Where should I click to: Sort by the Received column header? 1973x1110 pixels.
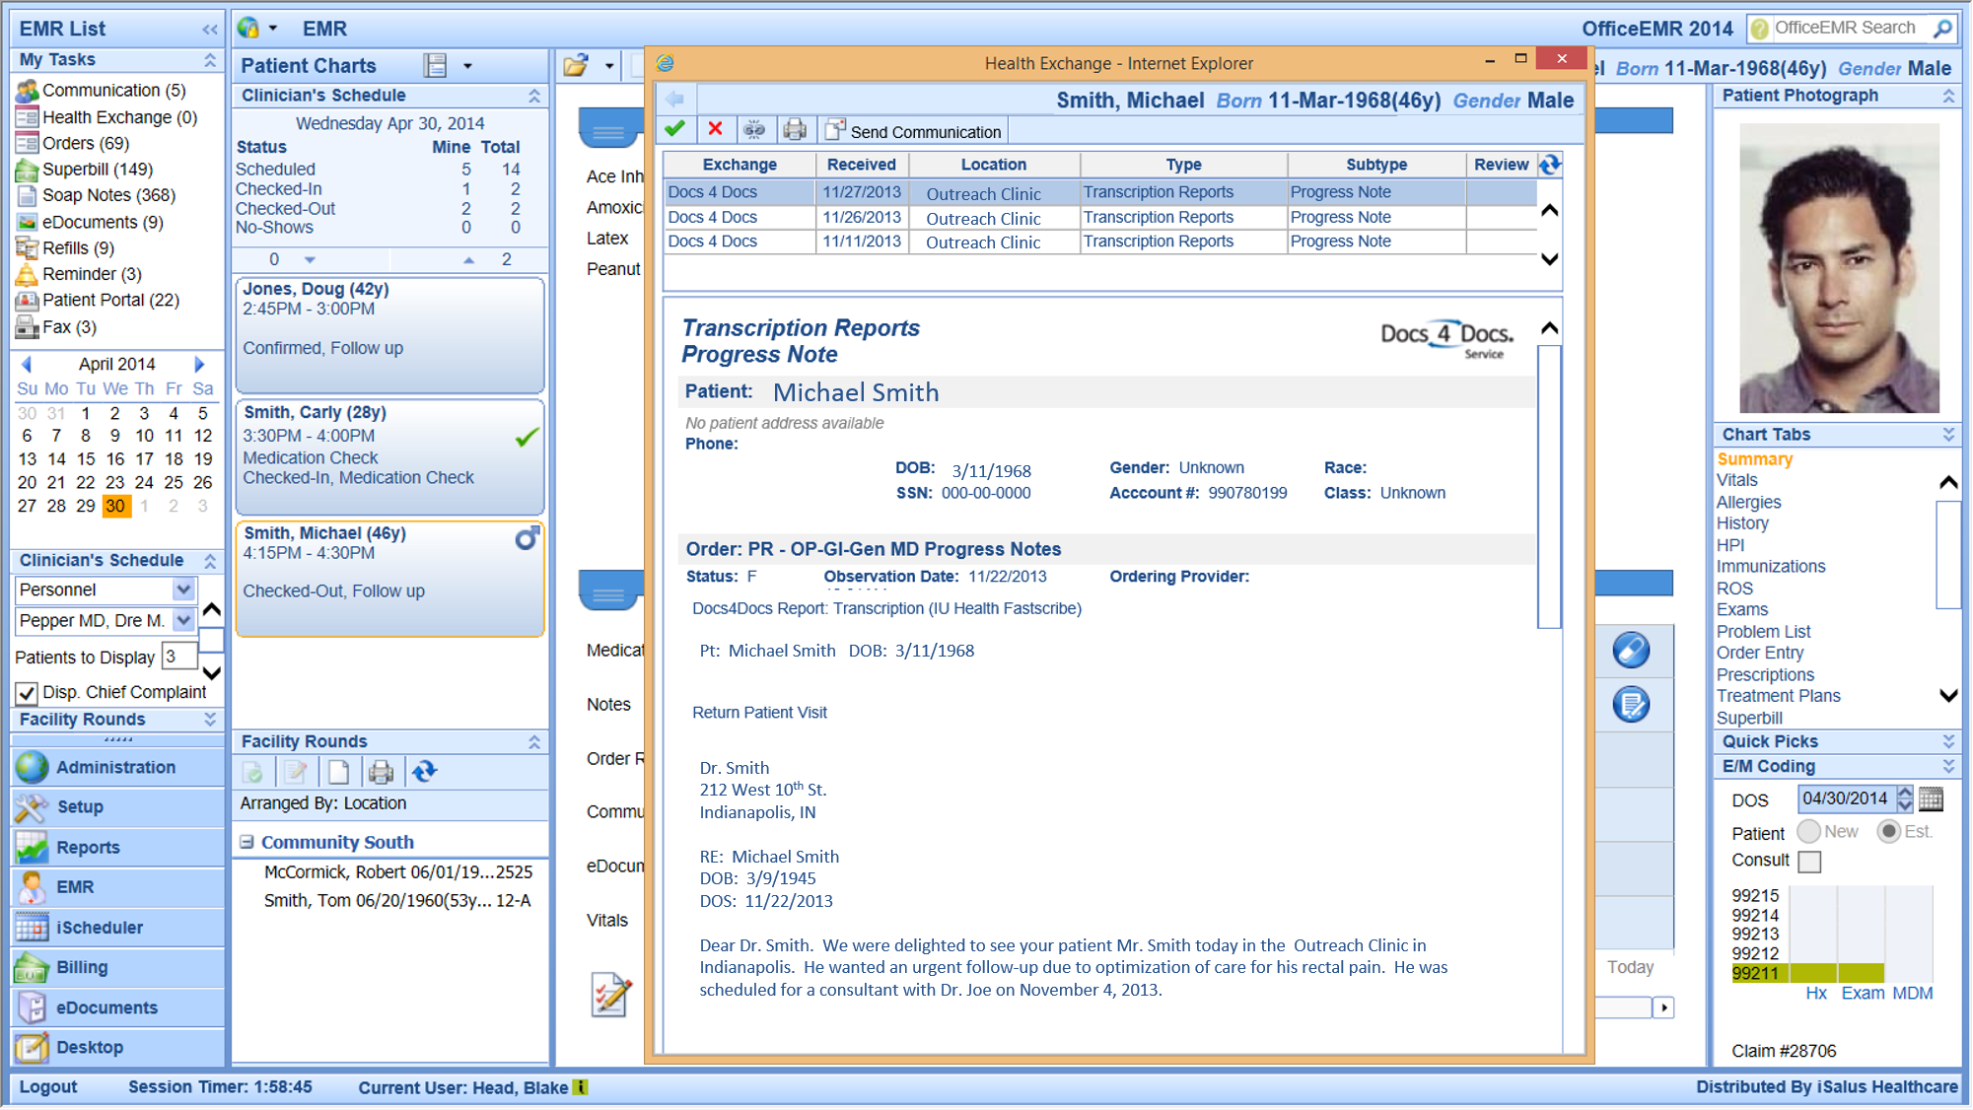(861, 165)
